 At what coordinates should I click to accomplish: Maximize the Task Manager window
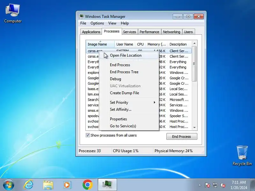coord(188,17)
